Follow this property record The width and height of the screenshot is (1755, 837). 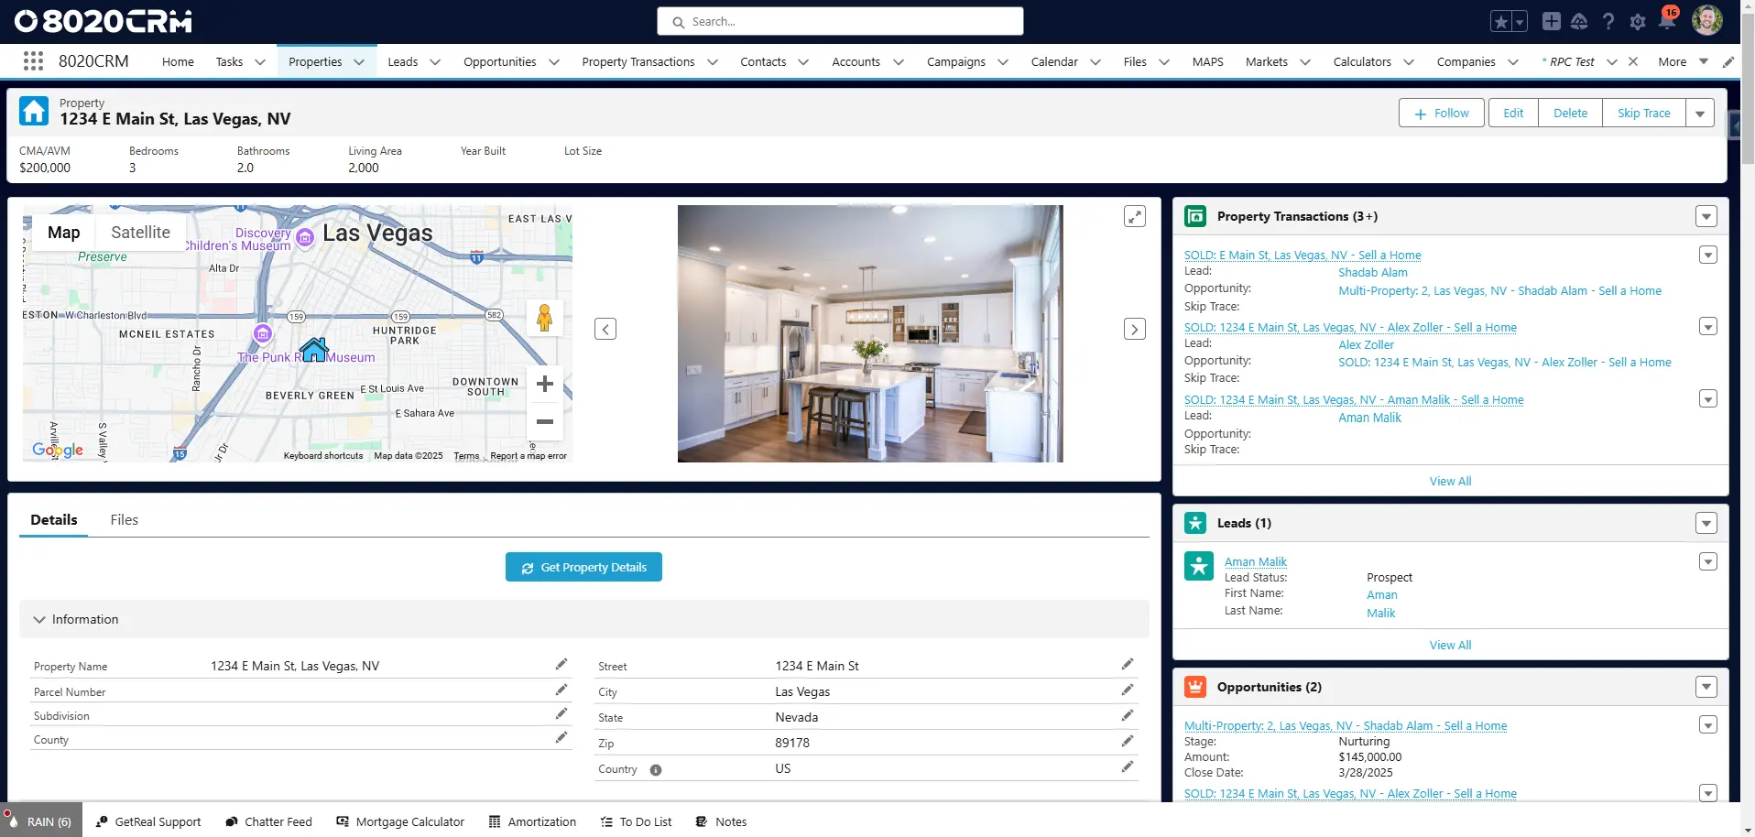pyautogui.click(x=1442, y=114)
